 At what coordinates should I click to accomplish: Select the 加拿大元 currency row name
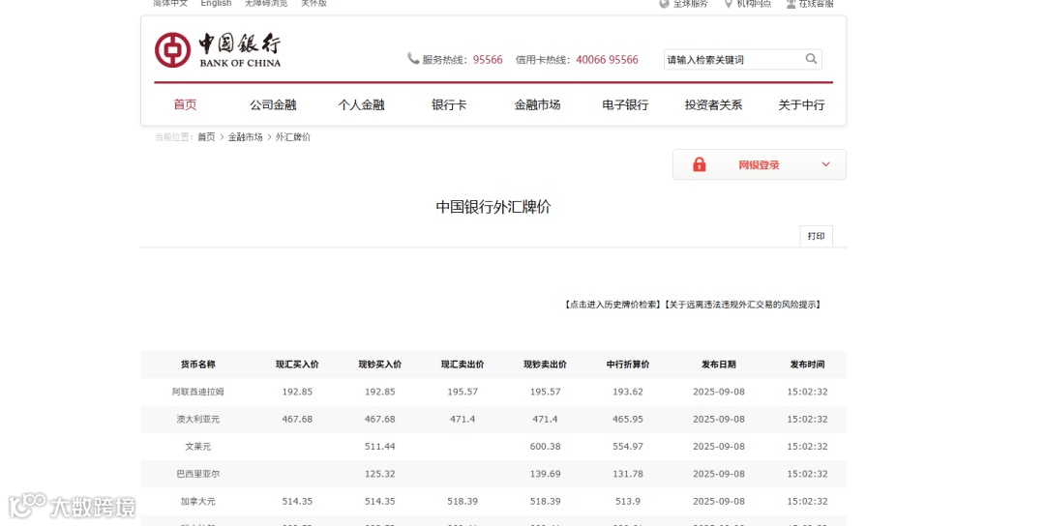(x=198, y=501)
